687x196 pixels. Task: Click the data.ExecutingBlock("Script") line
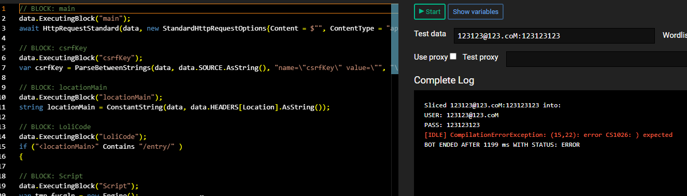(x=79, y=186)
